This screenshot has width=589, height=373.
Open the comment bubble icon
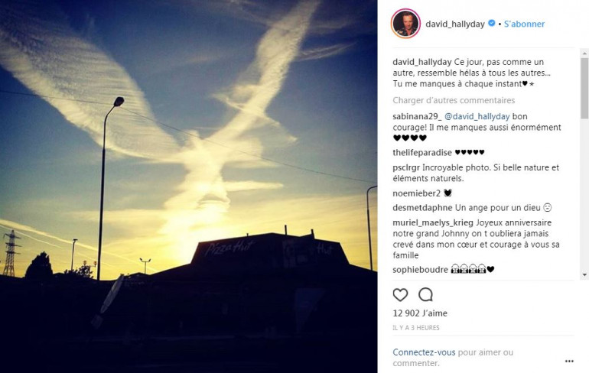coord(425,295)
